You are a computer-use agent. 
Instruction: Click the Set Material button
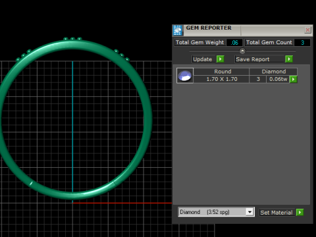pyautogui.click(x=276, y=213)
